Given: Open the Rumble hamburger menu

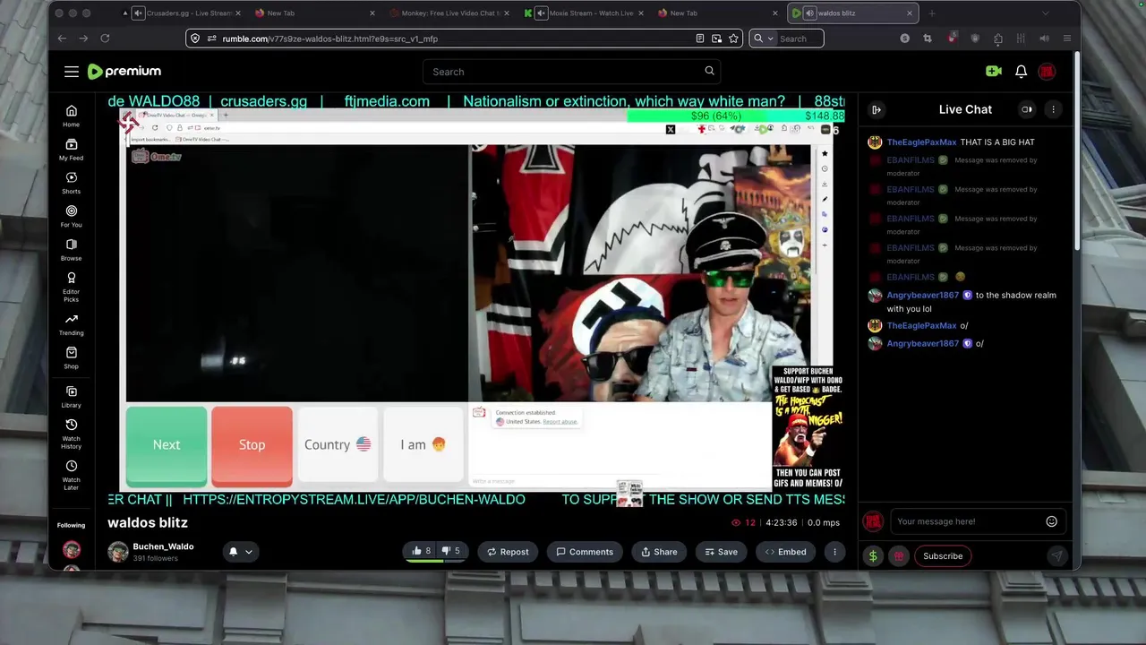Looking at the screenshot, I should coord(72,72).
